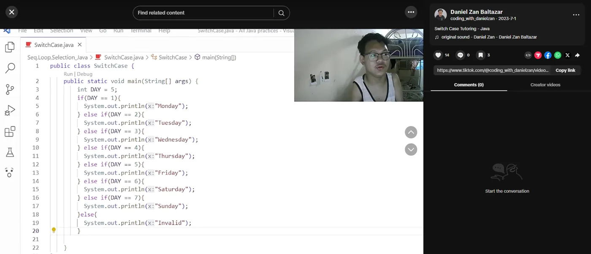This screenshot has width=591, height=254.
Task: Open the author's three-dot options menu
Action: pos(576,15)
